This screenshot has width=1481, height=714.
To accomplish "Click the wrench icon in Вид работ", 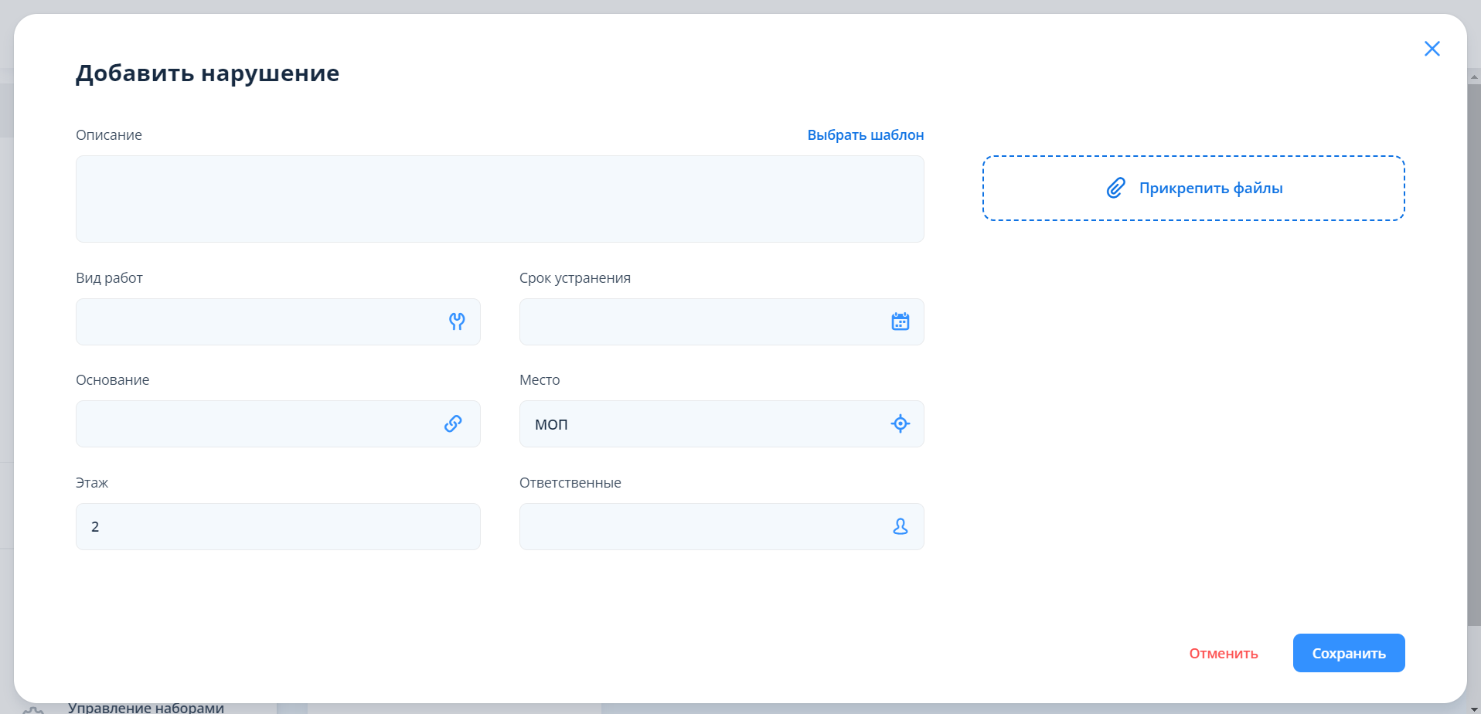I will coord(457,321).
